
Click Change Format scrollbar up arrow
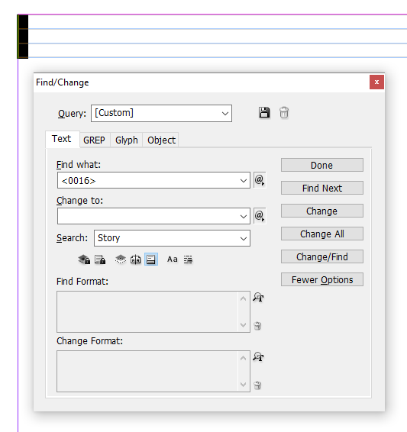click(x=244, y=358)
